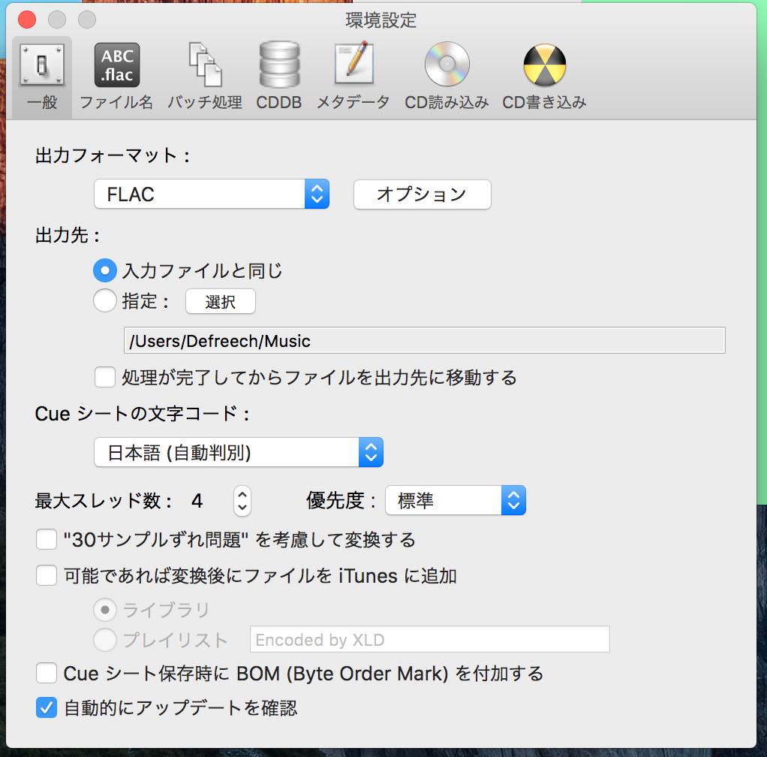
Task: Select the ファイル名 (Filename) settings icon
Action: [116, 71]
